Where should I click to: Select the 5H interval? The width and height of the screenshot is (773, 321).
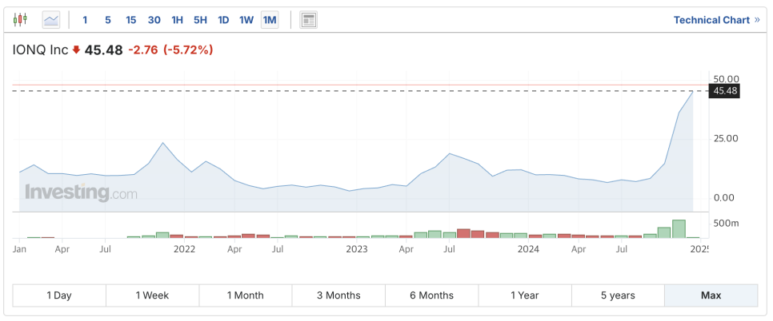click(200, 20)
